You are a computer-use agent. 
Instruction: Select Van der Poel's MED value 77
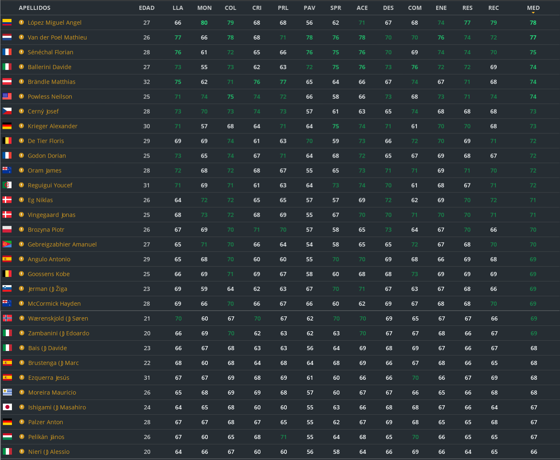(533, 37)
